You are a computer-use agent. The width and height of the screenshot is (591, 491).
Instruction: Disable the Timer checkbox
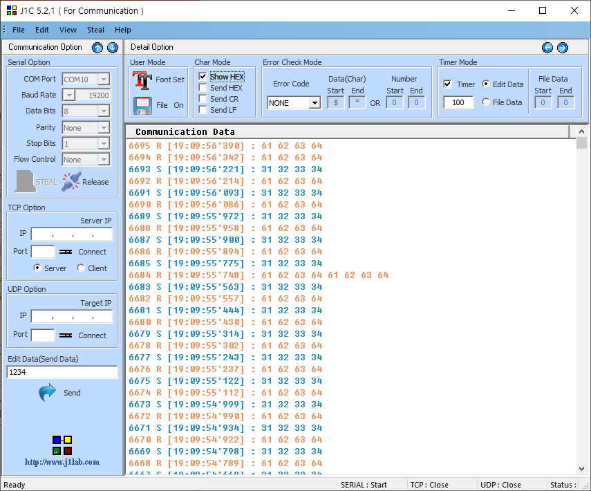click(447, 84)
